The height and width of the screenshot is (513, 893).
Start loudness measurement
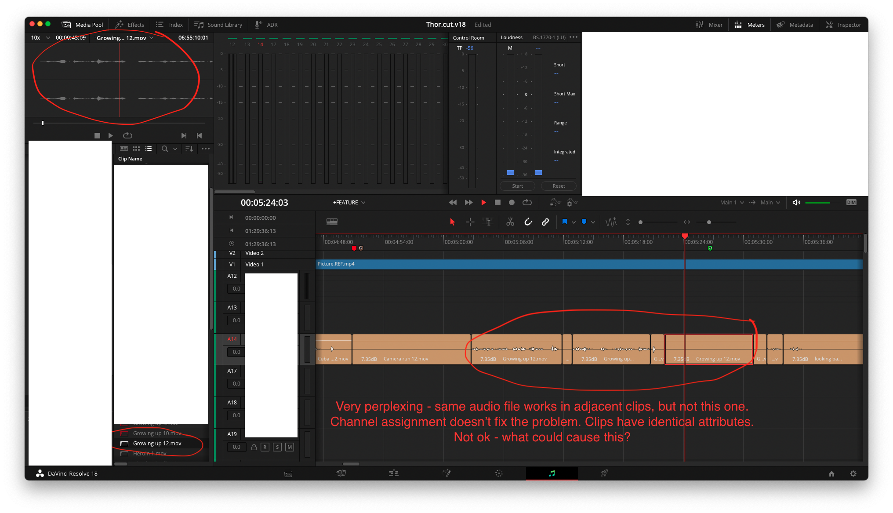(x=517, y=186)
